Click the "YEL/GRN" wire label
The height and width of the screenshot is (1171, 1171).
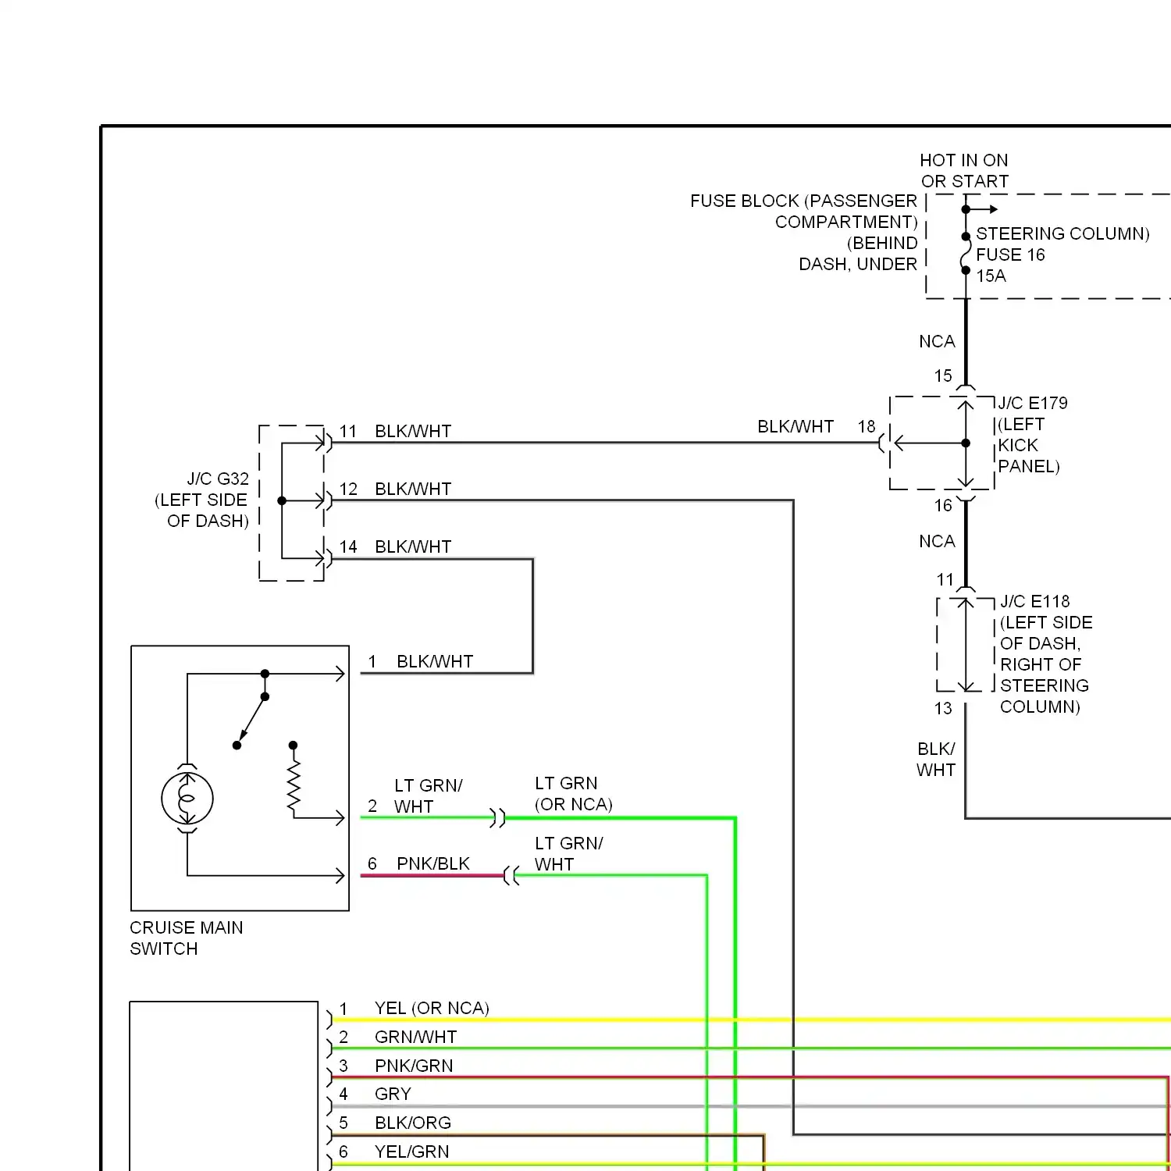(411, 1151)
